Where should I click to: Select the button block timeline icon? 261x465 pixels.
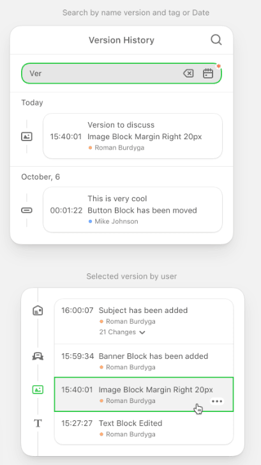tap(27, 210)
